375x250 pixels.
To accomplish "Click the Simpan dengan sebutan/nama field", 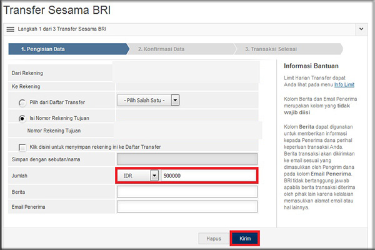I will coord(187,159).
